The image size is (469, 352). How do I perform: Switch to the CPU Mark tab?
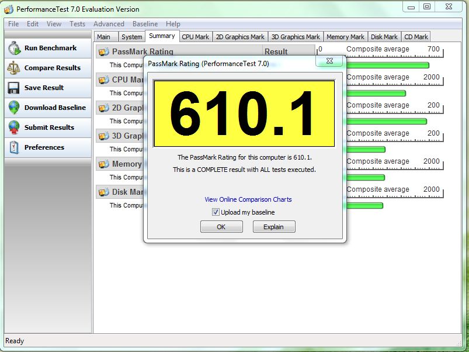pos(195,37)
